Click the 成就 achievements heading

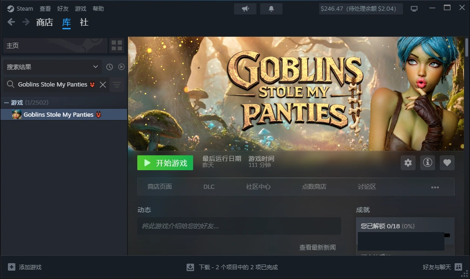click(x=363, y=210)
